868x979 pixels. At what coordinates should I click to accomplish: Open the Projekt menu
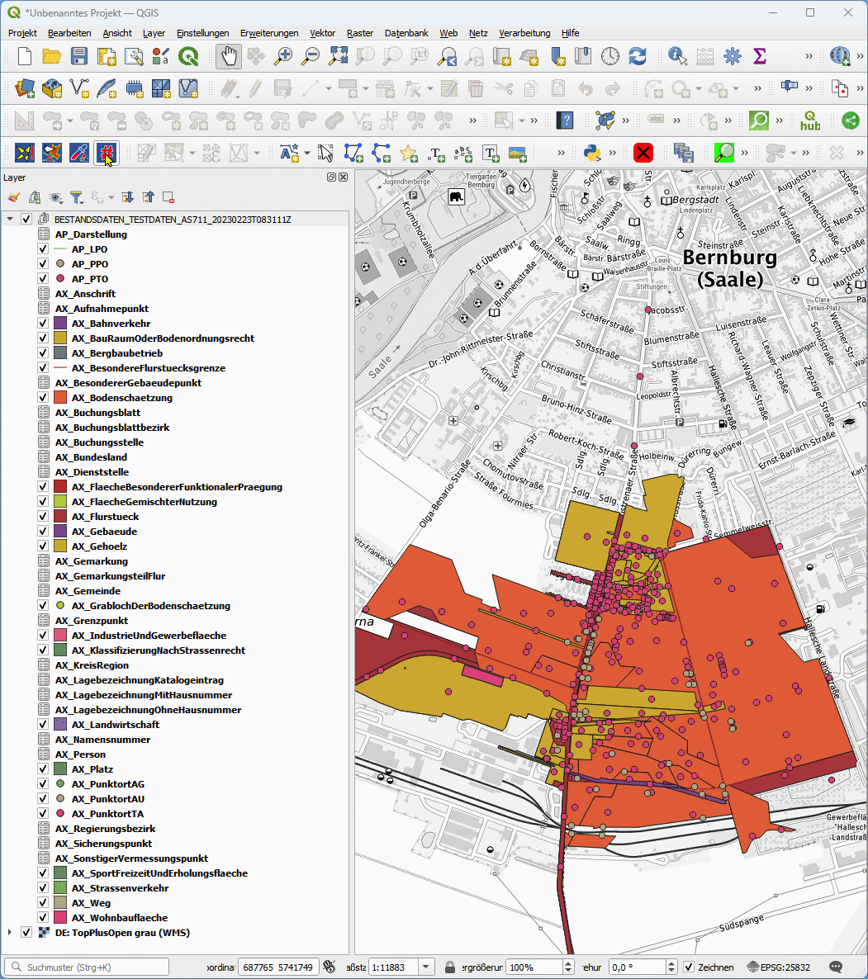[22, 33]
